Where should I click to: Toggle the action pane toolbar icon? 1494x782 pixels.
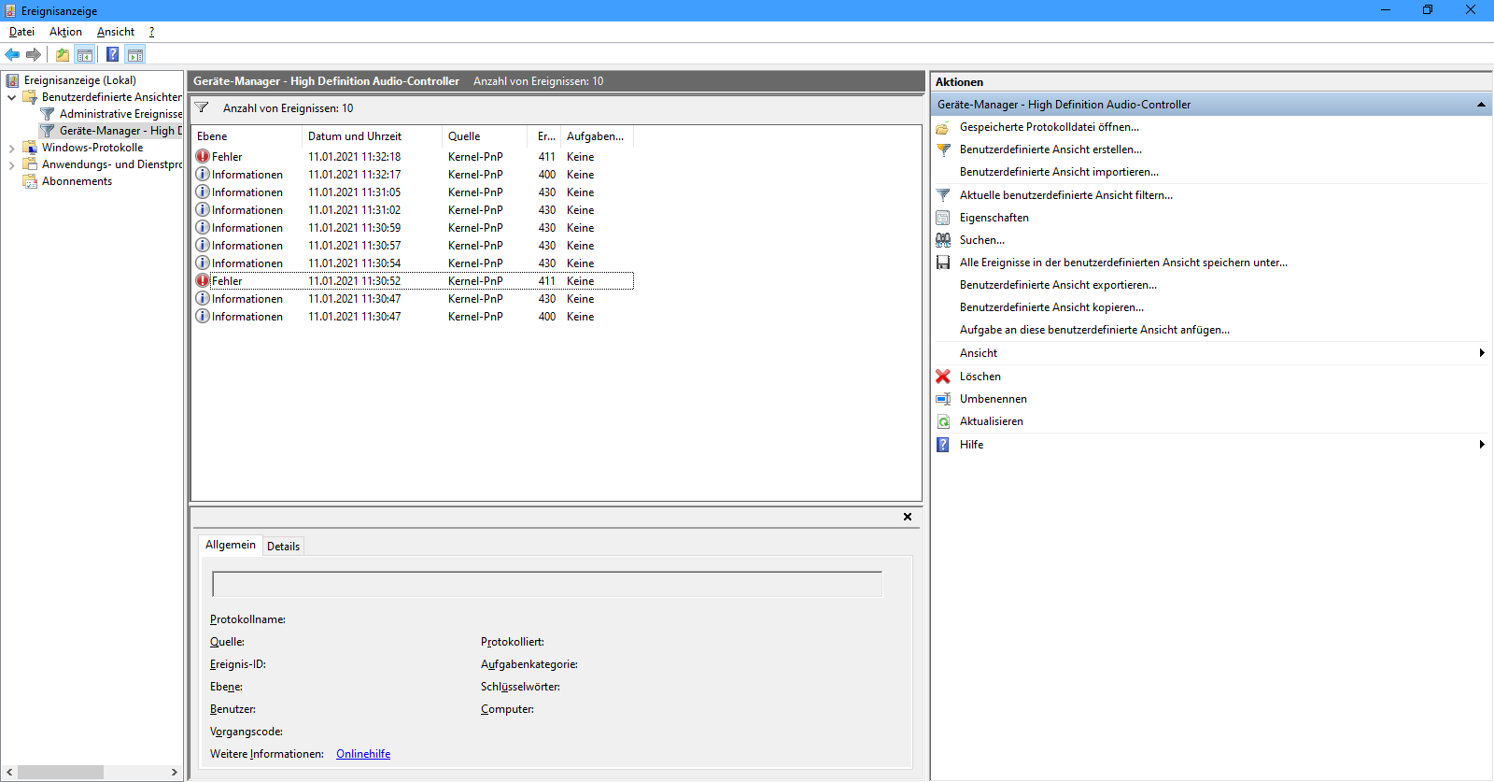click(x=135, y=54)
